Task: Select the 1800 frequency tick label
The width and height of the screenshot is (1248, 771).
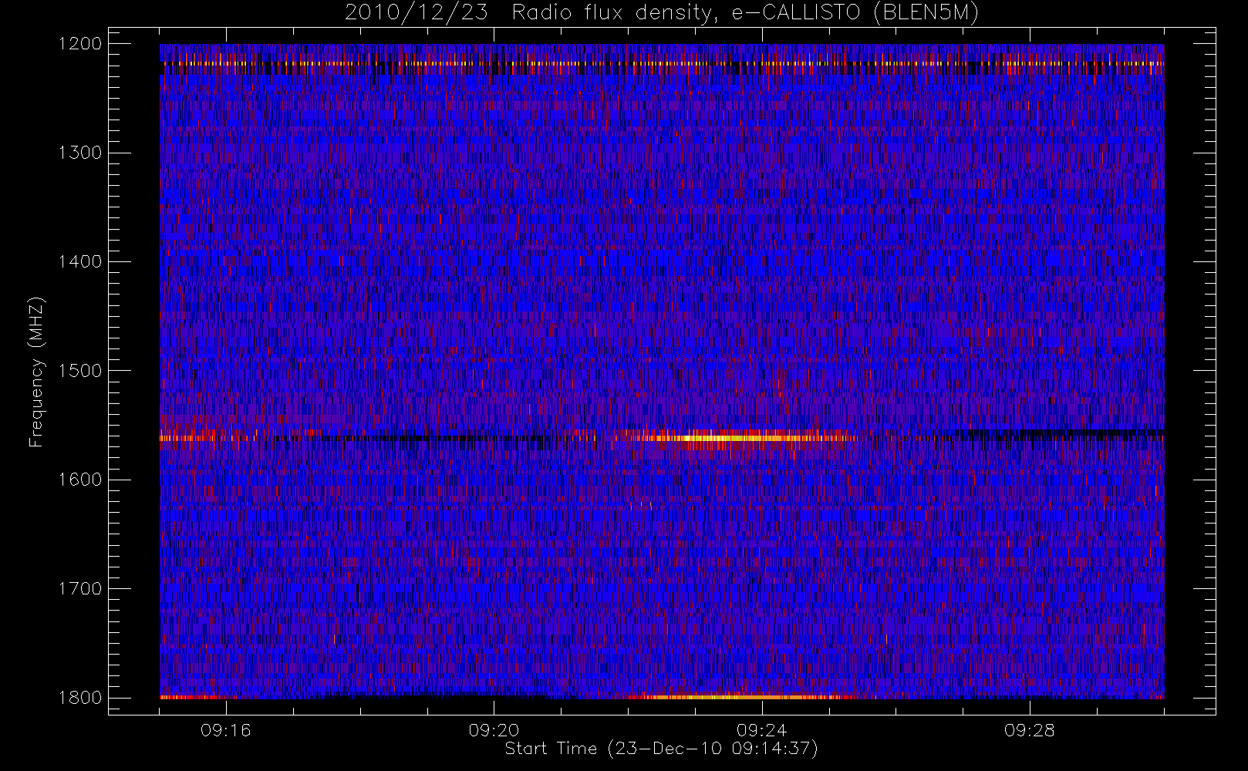Action: click(80, 698)
